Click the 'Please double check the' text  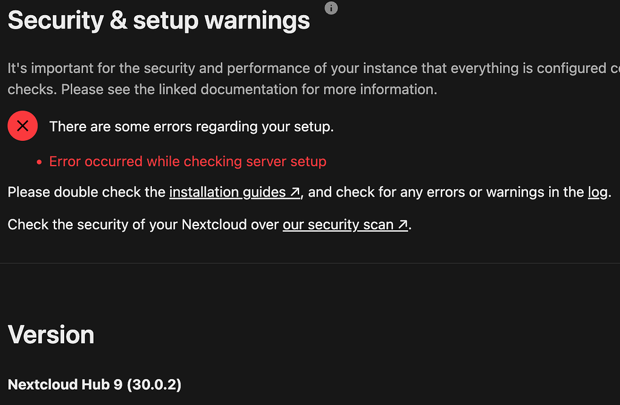(86, 192)
